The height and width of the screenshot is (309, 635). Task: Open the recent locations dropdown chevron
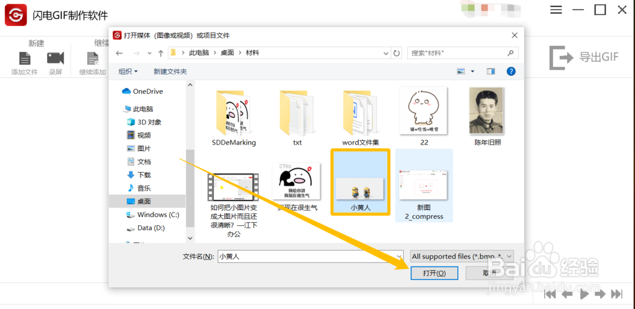coord(149,53)
